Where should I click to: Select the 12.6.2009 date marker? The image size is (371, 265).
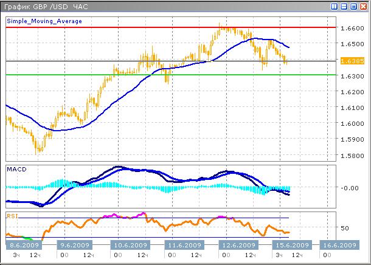pyautogui.click(x=238, y=245)
